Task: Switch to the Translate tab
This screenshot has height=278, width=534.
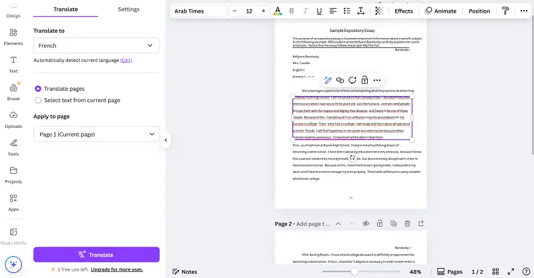Action: tap(65, 9)
